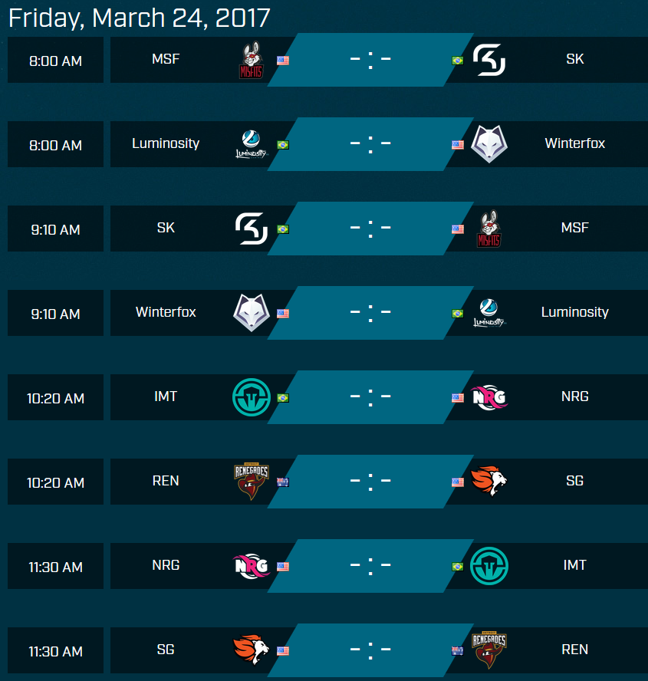This screenshot has height=681, width=648.
Task: Select the 9:10 AM time box for SK vs MSF
Action: pos(55,229)
